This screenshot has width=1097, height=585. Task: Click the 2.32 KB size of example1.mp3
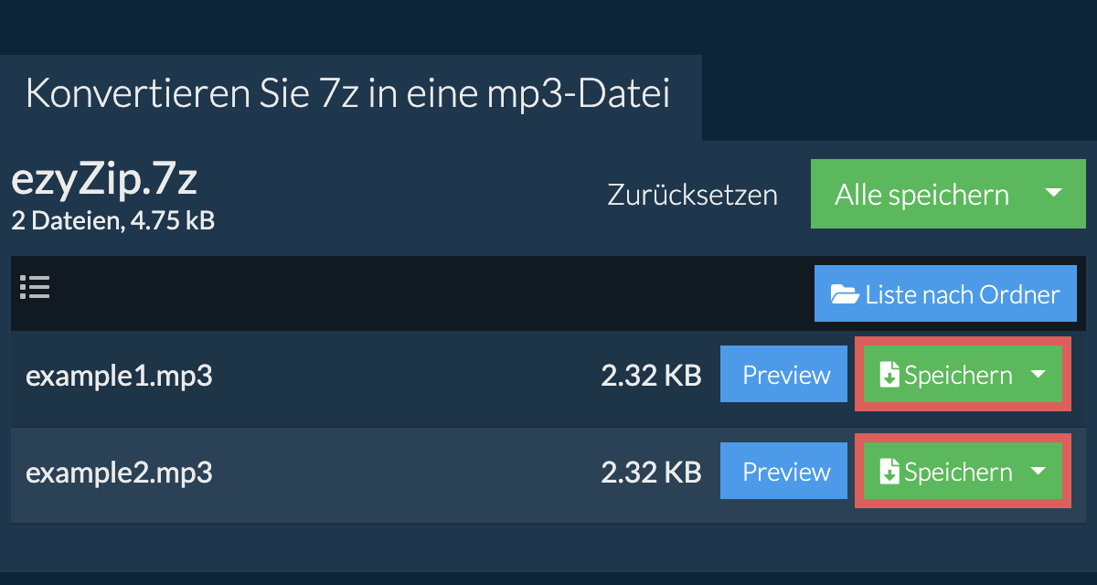(651, 376)
